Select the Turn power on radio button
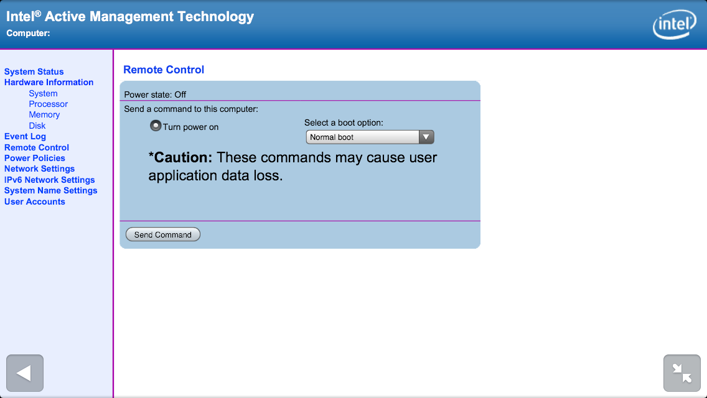This screenshot has height=398, width=707. [x=156, y=126]
